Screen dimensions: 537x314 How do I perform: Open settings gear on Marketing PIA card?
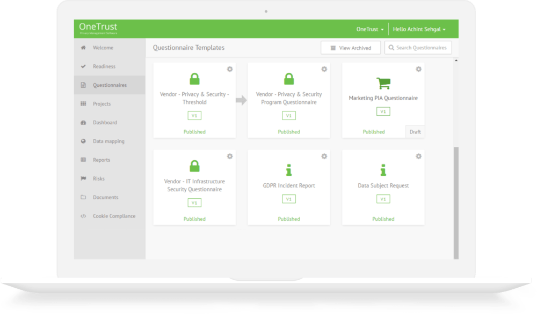[418, 69]
